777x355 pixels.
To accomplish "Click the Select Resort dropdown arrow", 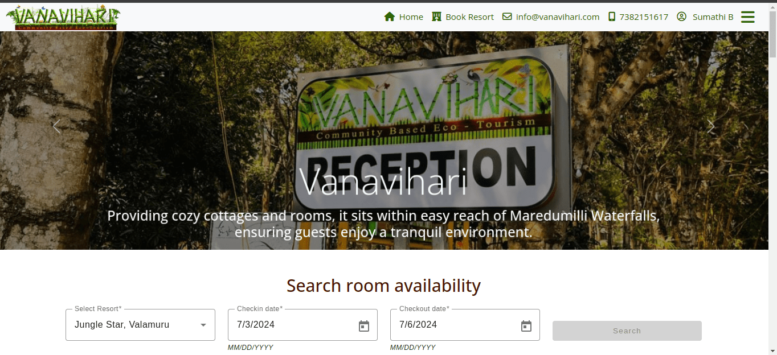I will tap(203, 325).
